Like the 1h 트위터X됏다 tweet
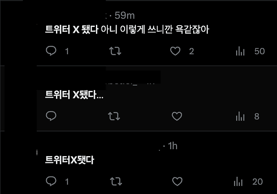 click(177, 181)
